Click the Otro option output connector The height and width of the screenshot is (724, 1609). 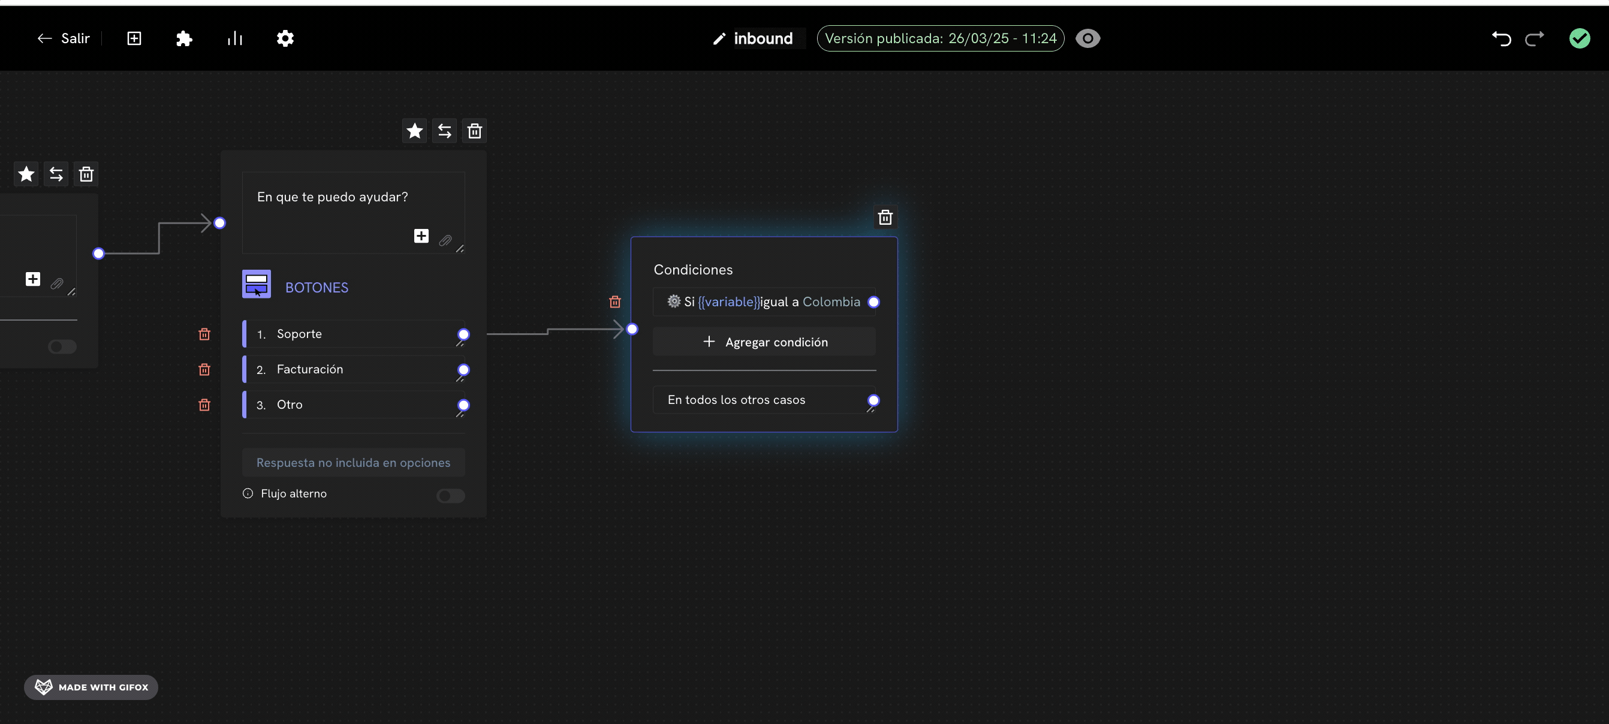(463, 405)
